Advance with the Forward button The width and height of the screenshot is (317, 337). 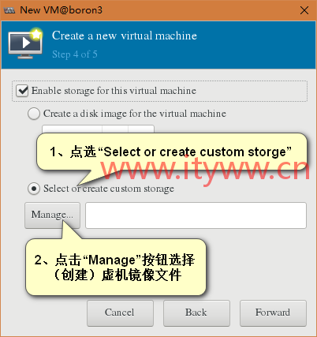(273, 313)
